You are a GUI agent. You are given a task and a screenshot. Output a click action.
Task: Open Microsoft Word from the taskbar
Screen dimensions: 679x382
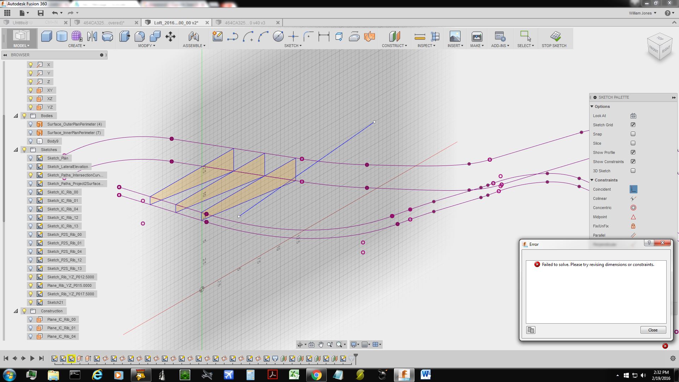425,375
